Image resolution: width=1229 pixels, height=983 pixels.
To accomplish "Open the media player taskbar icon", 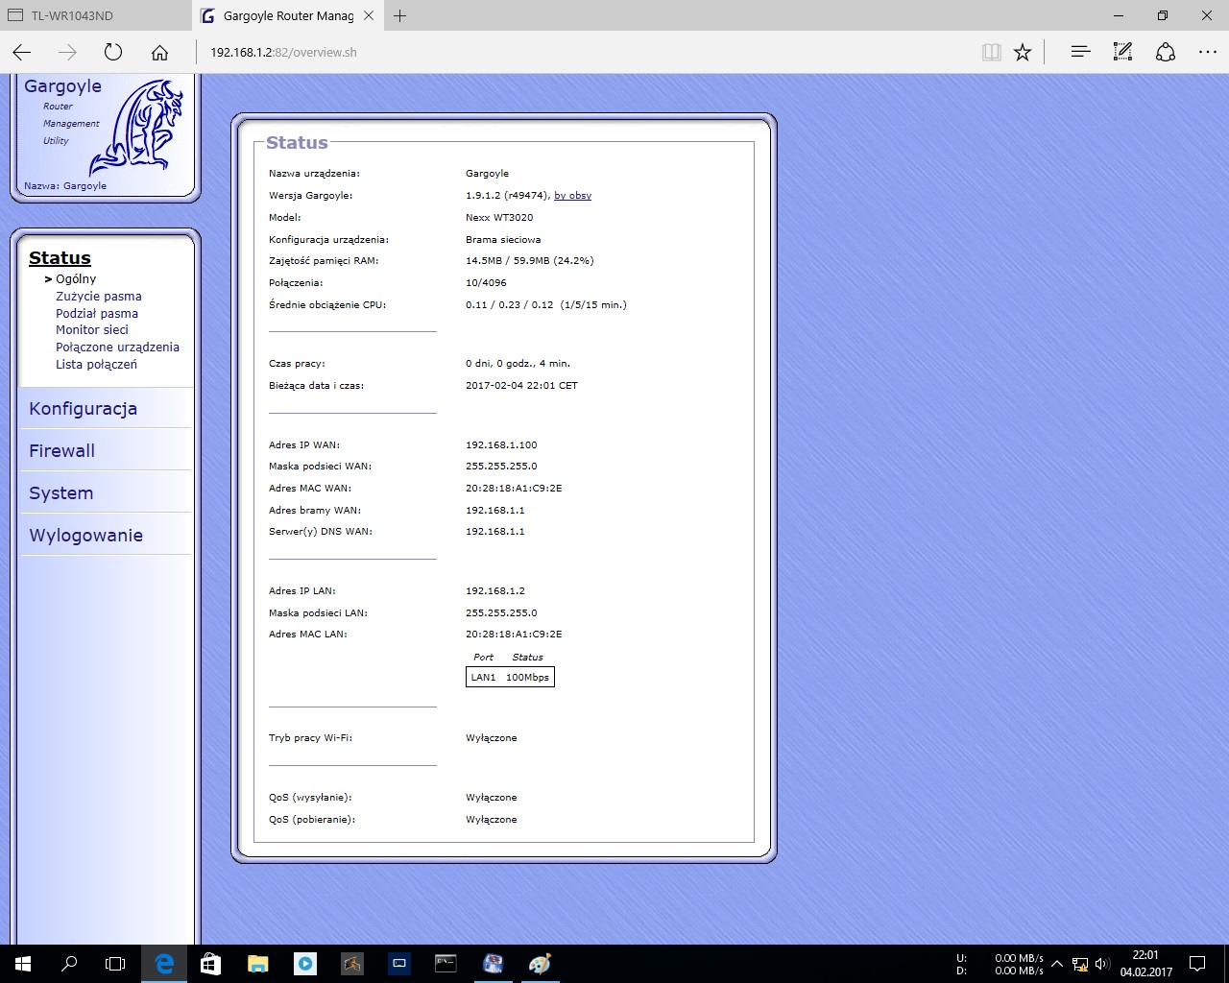I will pyautogui.click(x=305, y=964).
